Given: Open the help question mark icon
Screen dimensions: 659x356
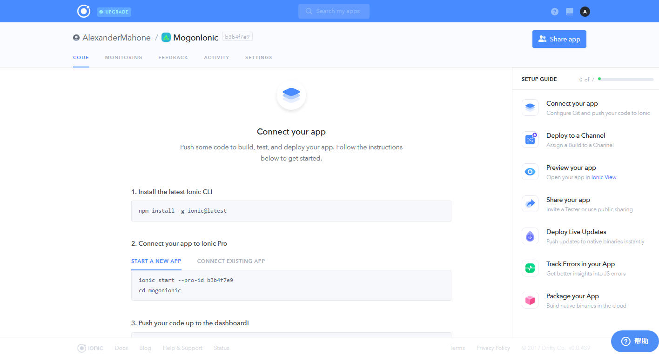Looking at the screenshot, I should [555, 12].
